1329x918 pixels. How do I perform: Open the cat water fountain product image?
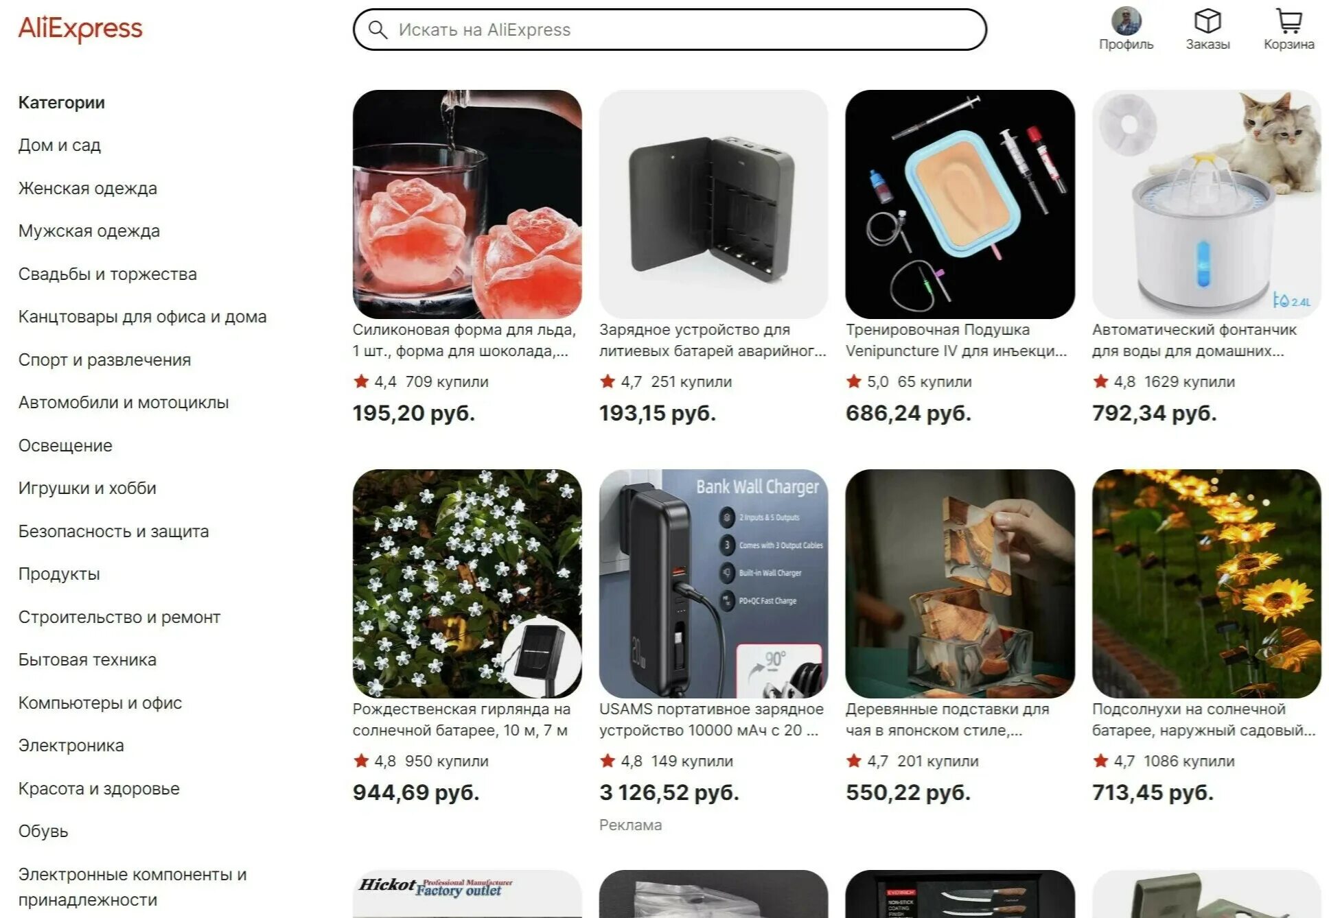click(1207, 204)
